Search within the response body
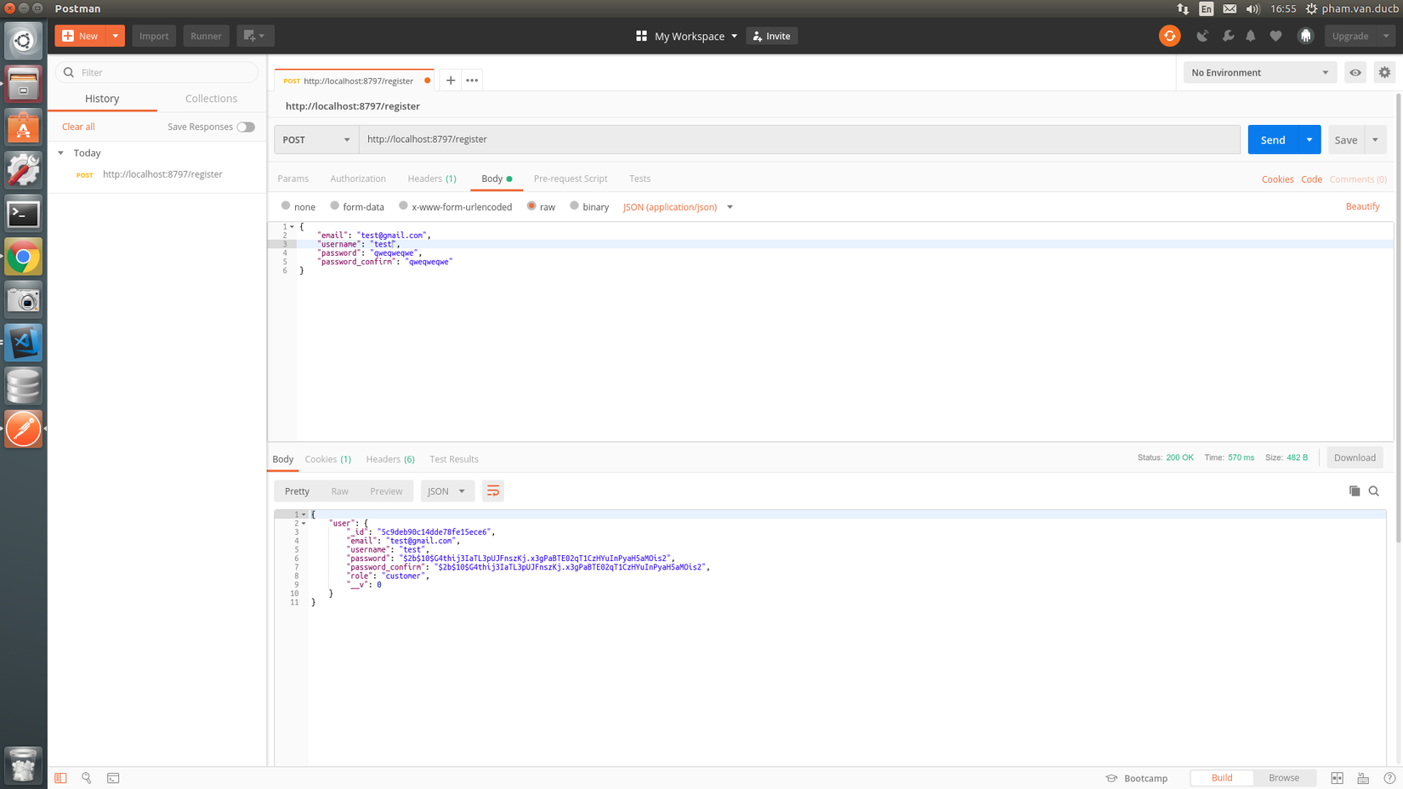 [x=1374, y=491]
